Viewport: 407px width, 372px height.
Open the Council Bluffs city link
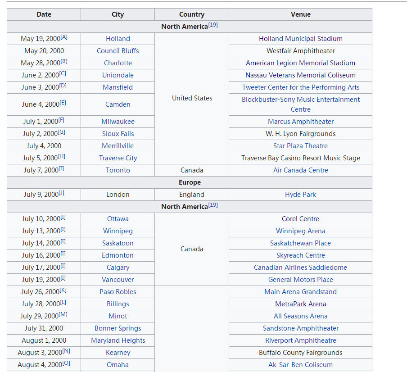[x=118, y=51]
